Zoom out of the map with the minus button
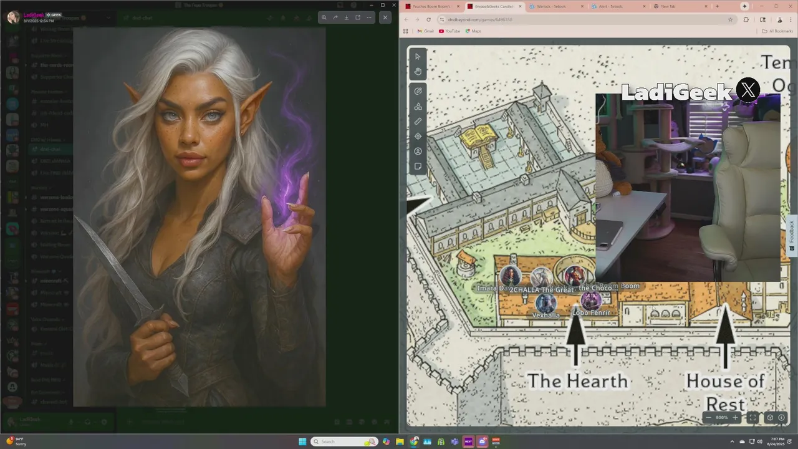798x449 pixels. tap(708, 417)
